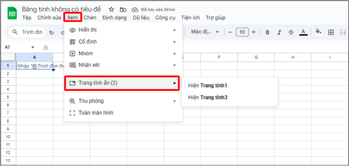This screenshot has width=349, height=166.
Task: Select row 13 header
Action: [8, 161]
